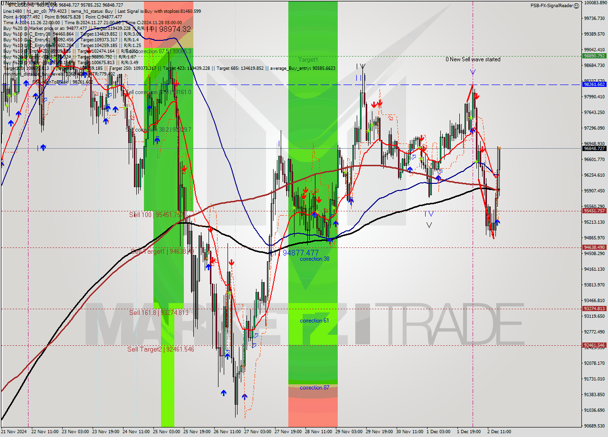Click the "Sell 161.8 | 93274.813" label
Image resolution: width=608 pixels, height=437 pixels.
(159, 313)
